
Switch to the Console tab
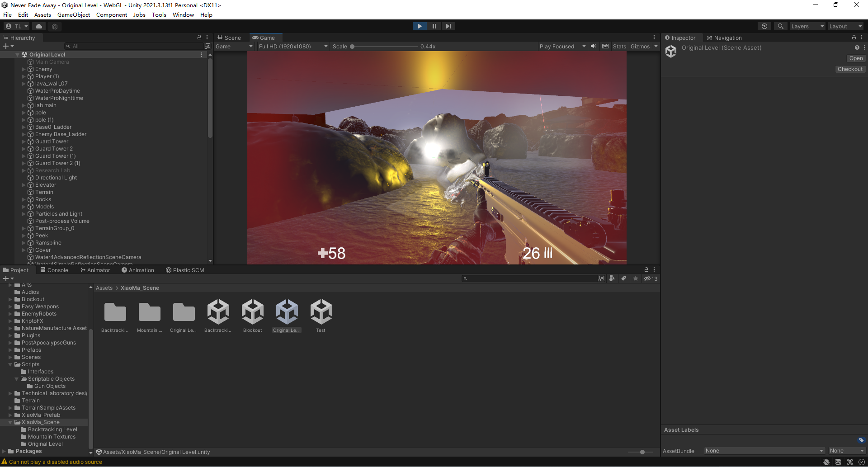[x=54, y=270]
